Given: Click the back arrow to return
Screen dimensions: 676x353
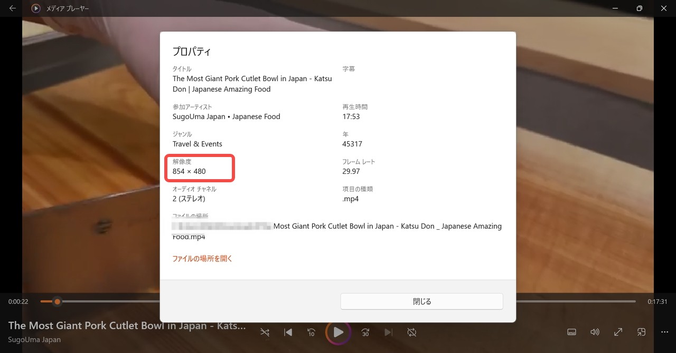Looking at the screenshot, I should coord(12,8).
